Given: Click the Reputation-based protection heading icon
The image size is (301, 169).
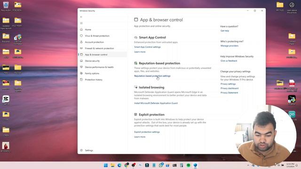Looking at the screenshot, I should [136, 63].
